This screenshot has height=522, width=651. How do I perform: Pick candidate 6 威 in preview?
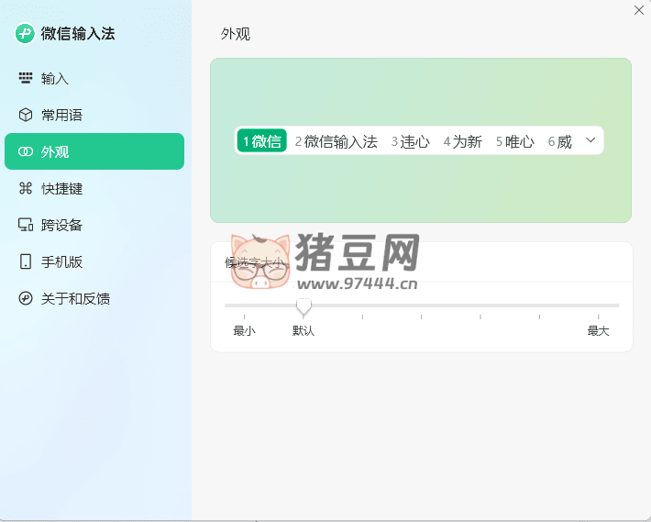(559, 141)
